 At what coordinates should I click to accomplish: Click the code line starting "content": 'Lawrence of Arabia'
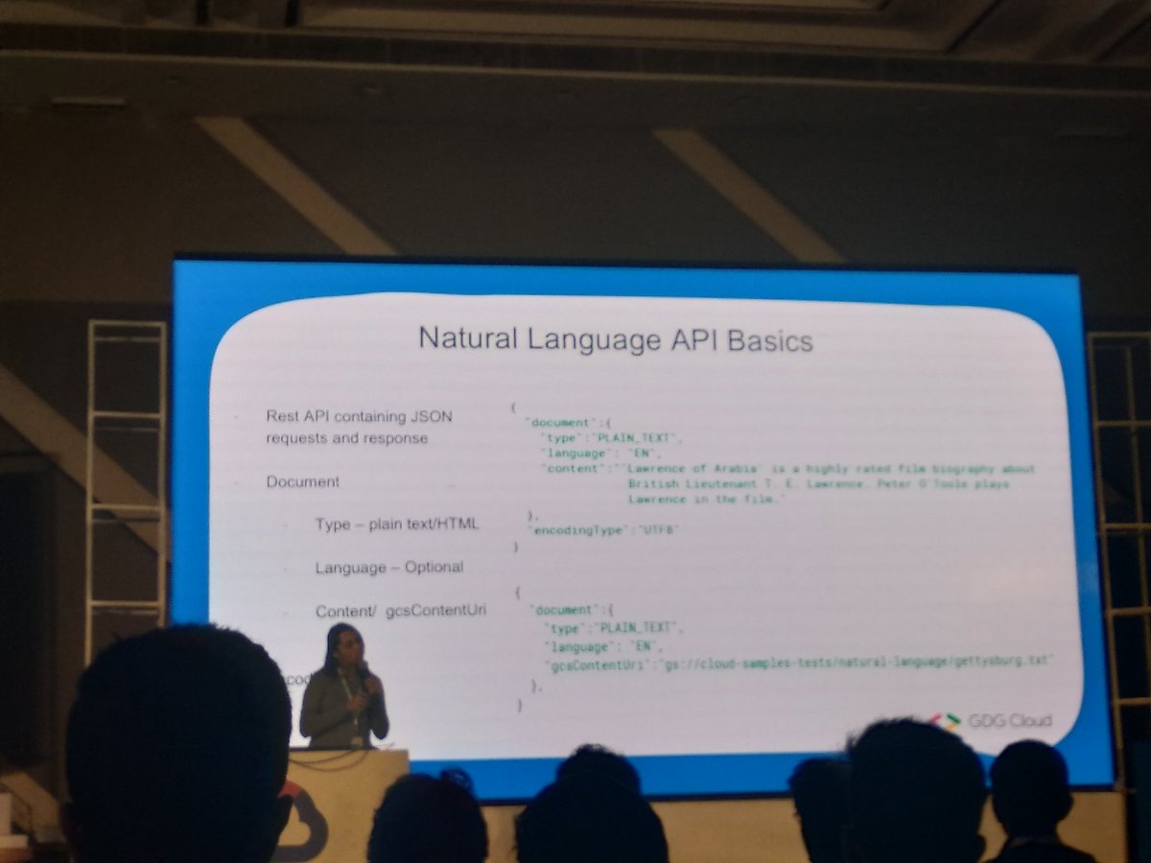click(x=788, y=469)
